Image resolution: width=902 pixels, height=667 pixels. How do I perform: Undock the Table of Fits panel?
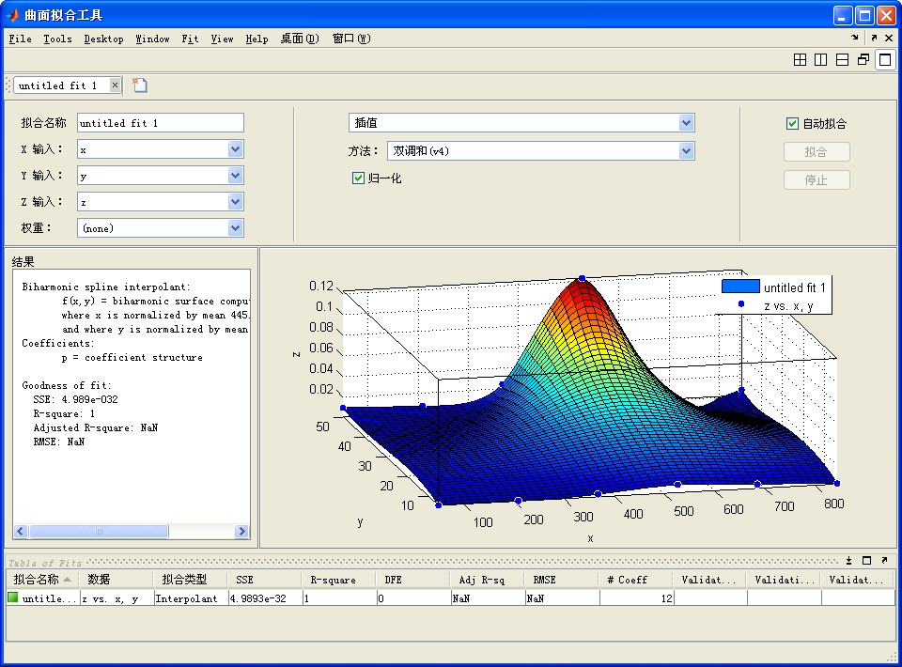click(884, 560)
